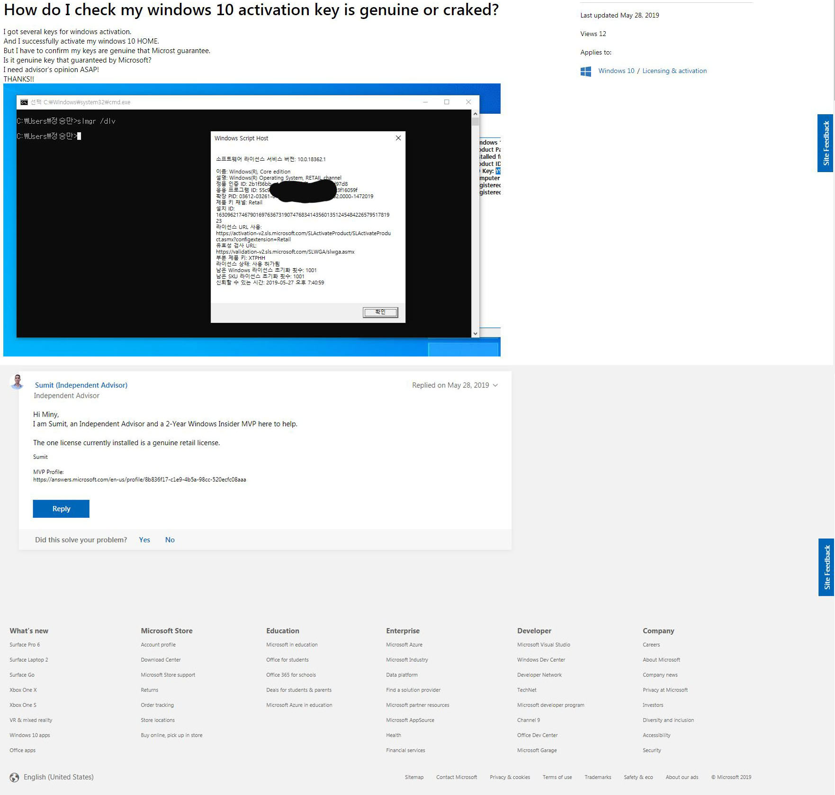Open the Data platform link
The height and width of the screenshot is (795, 835).
tap(402, 675)
